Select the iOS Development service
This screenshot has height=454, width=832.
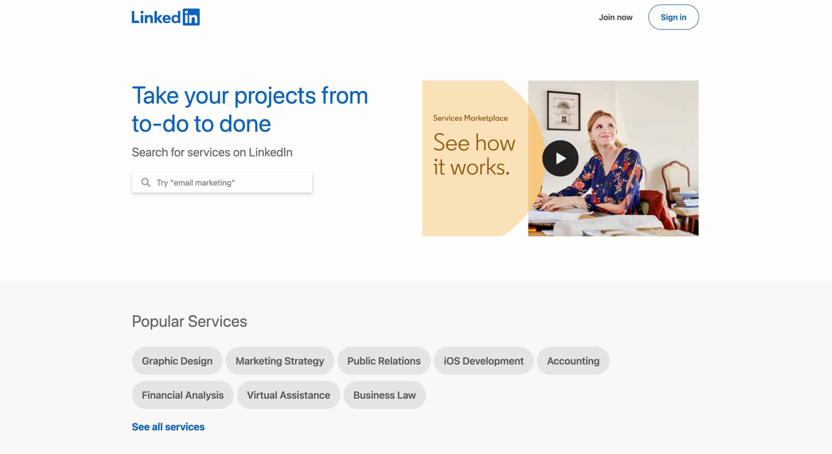[483, 361]
